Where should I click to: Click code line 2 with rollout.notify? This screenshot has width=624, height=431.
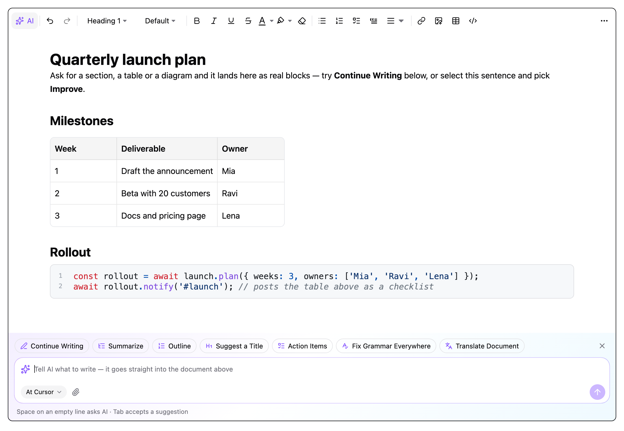(253, 287)
